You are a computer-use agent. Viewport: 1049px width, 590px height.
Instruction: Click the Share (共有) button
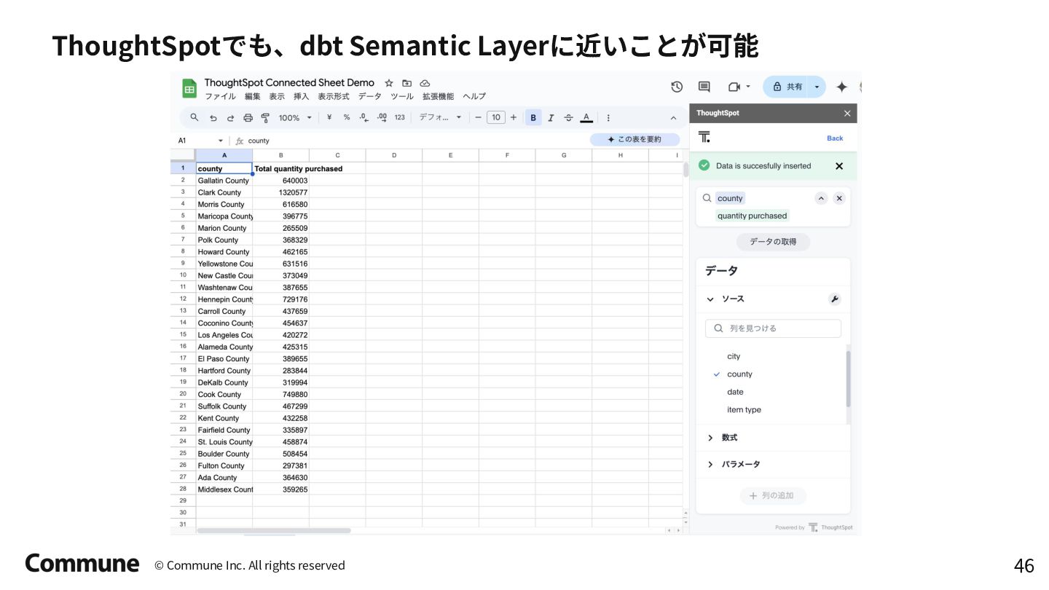[787, 87]
